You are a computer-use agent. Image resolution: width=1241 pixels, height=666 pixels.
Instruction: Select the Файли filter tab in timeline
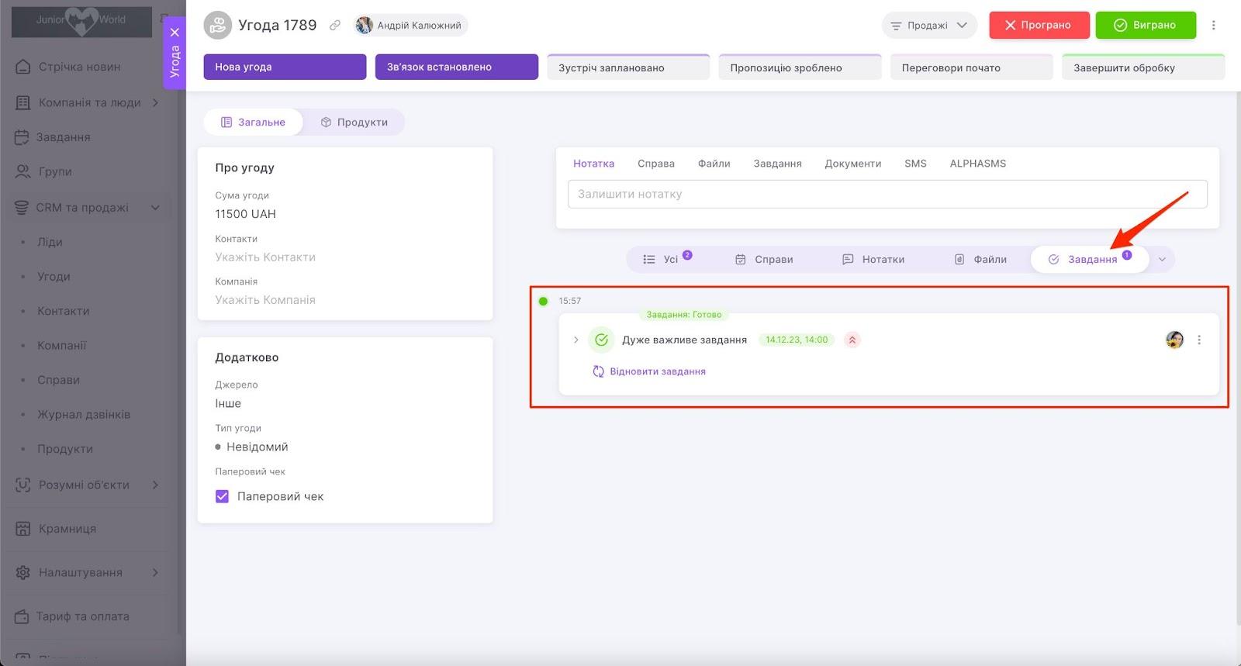pyautogui.click(x=980, y=260)
